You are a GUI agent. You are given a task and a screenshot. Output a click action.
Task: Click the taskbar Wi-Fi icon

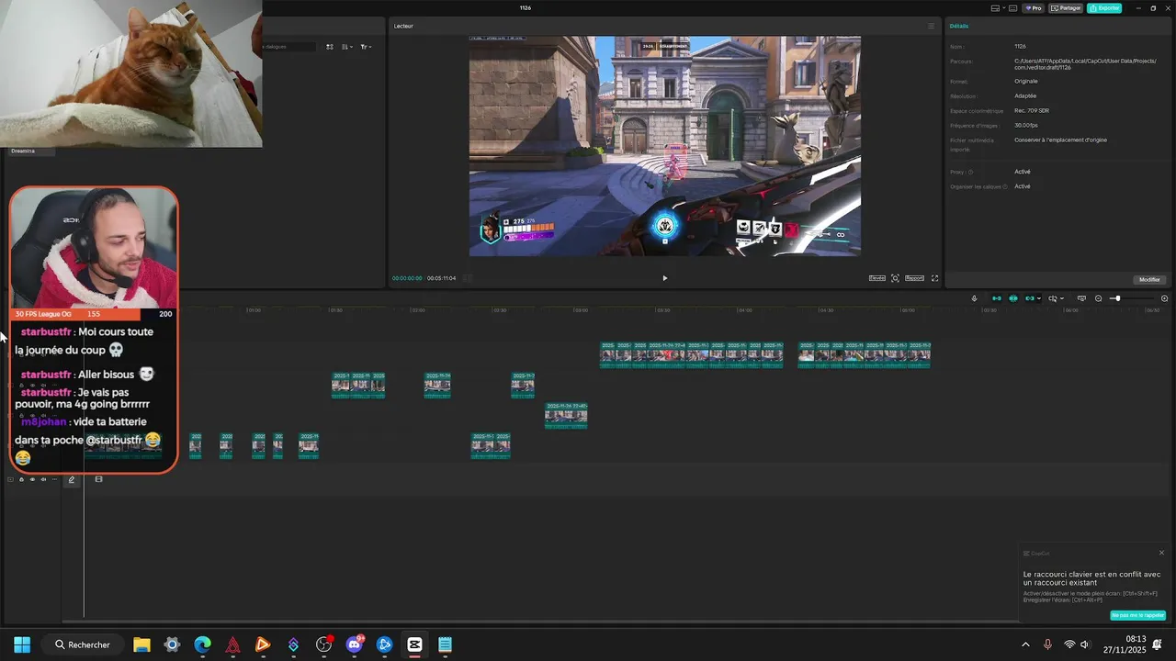click(1069, 644)
